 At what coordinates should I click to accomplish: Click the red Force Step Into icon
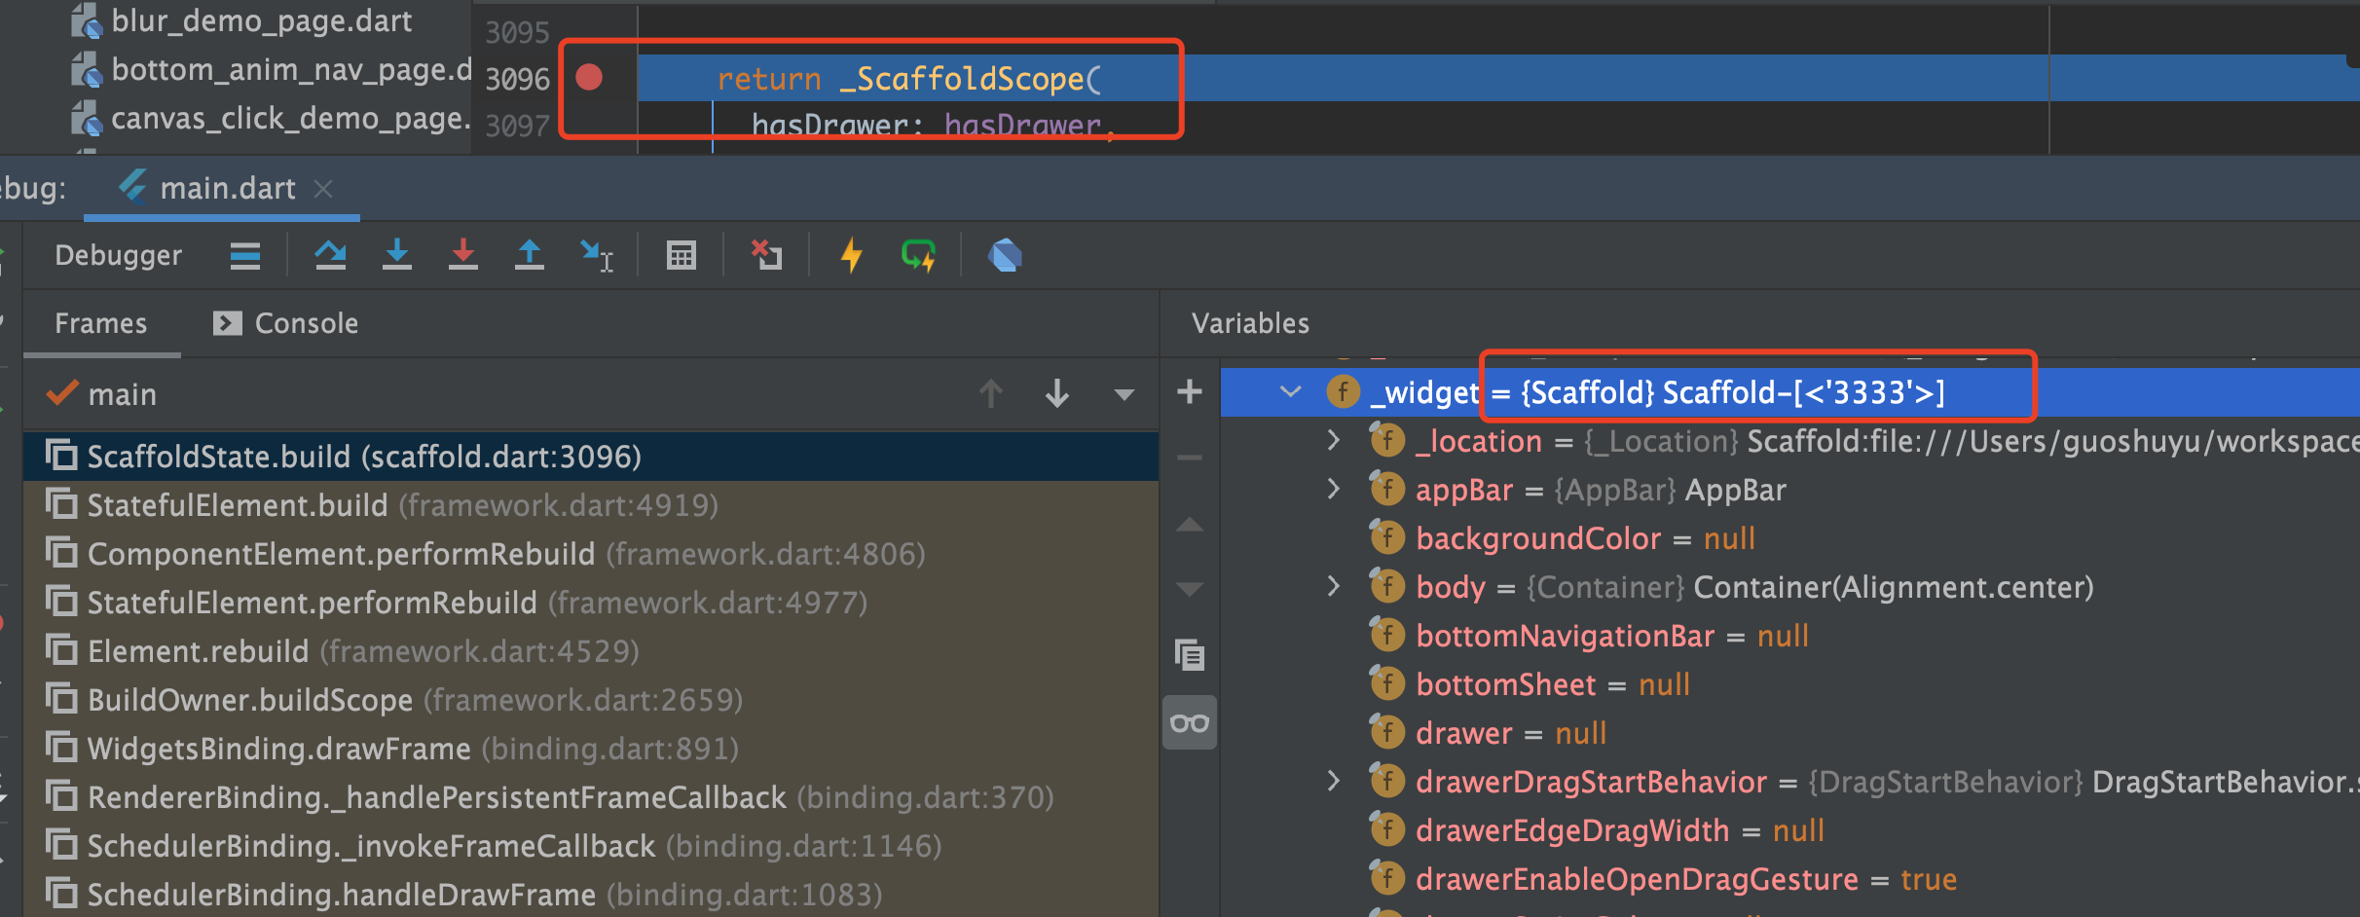coord(463,255)
